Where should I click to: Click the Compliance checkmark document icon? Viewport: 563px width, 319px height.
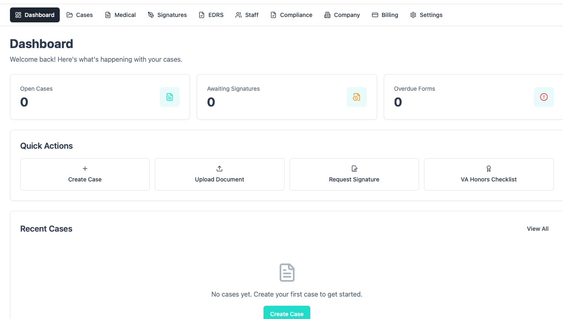point(273,15)
